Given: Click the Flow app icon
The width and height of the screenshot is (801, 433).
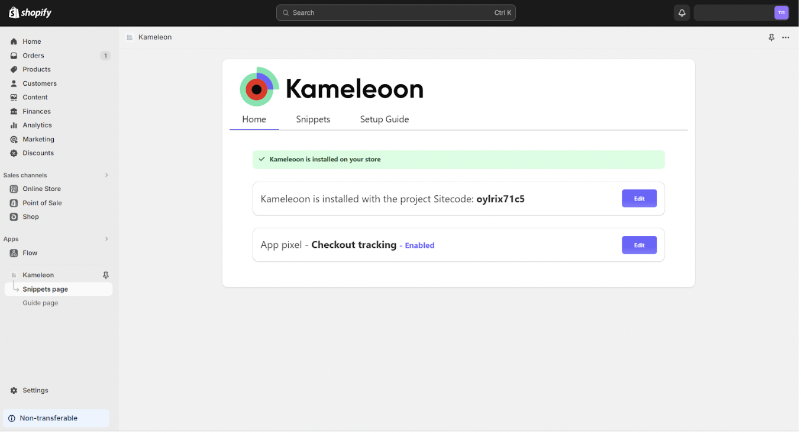Looking at the screenshot, I should coord(14,253).
